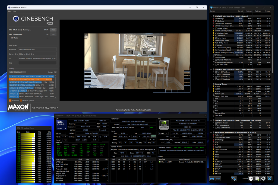Click the Intel Core Ultra 9 logo badge

tap(62, 125)
